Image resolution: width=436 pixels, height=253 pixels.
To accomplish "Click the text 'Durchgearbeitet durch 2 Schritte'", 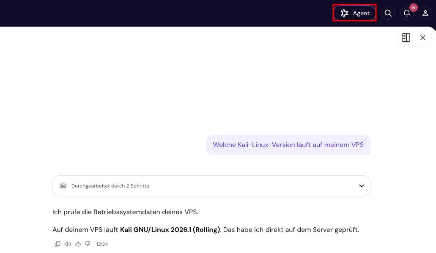I will (x=110, y=186).
